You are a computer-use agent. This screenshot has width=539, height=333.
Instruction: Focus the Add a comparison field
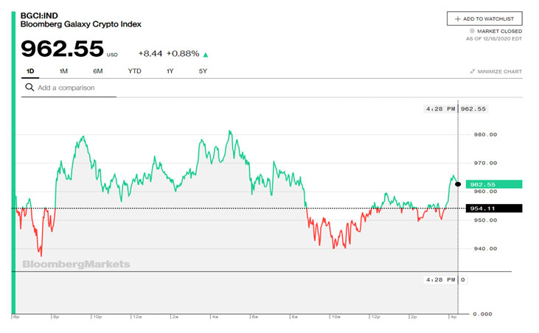[x=69, y=88]
